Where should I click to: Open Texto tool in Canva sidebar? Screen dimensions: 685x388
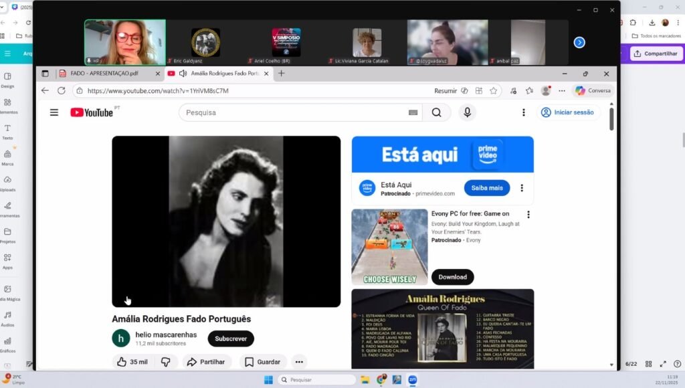[7, 132]
